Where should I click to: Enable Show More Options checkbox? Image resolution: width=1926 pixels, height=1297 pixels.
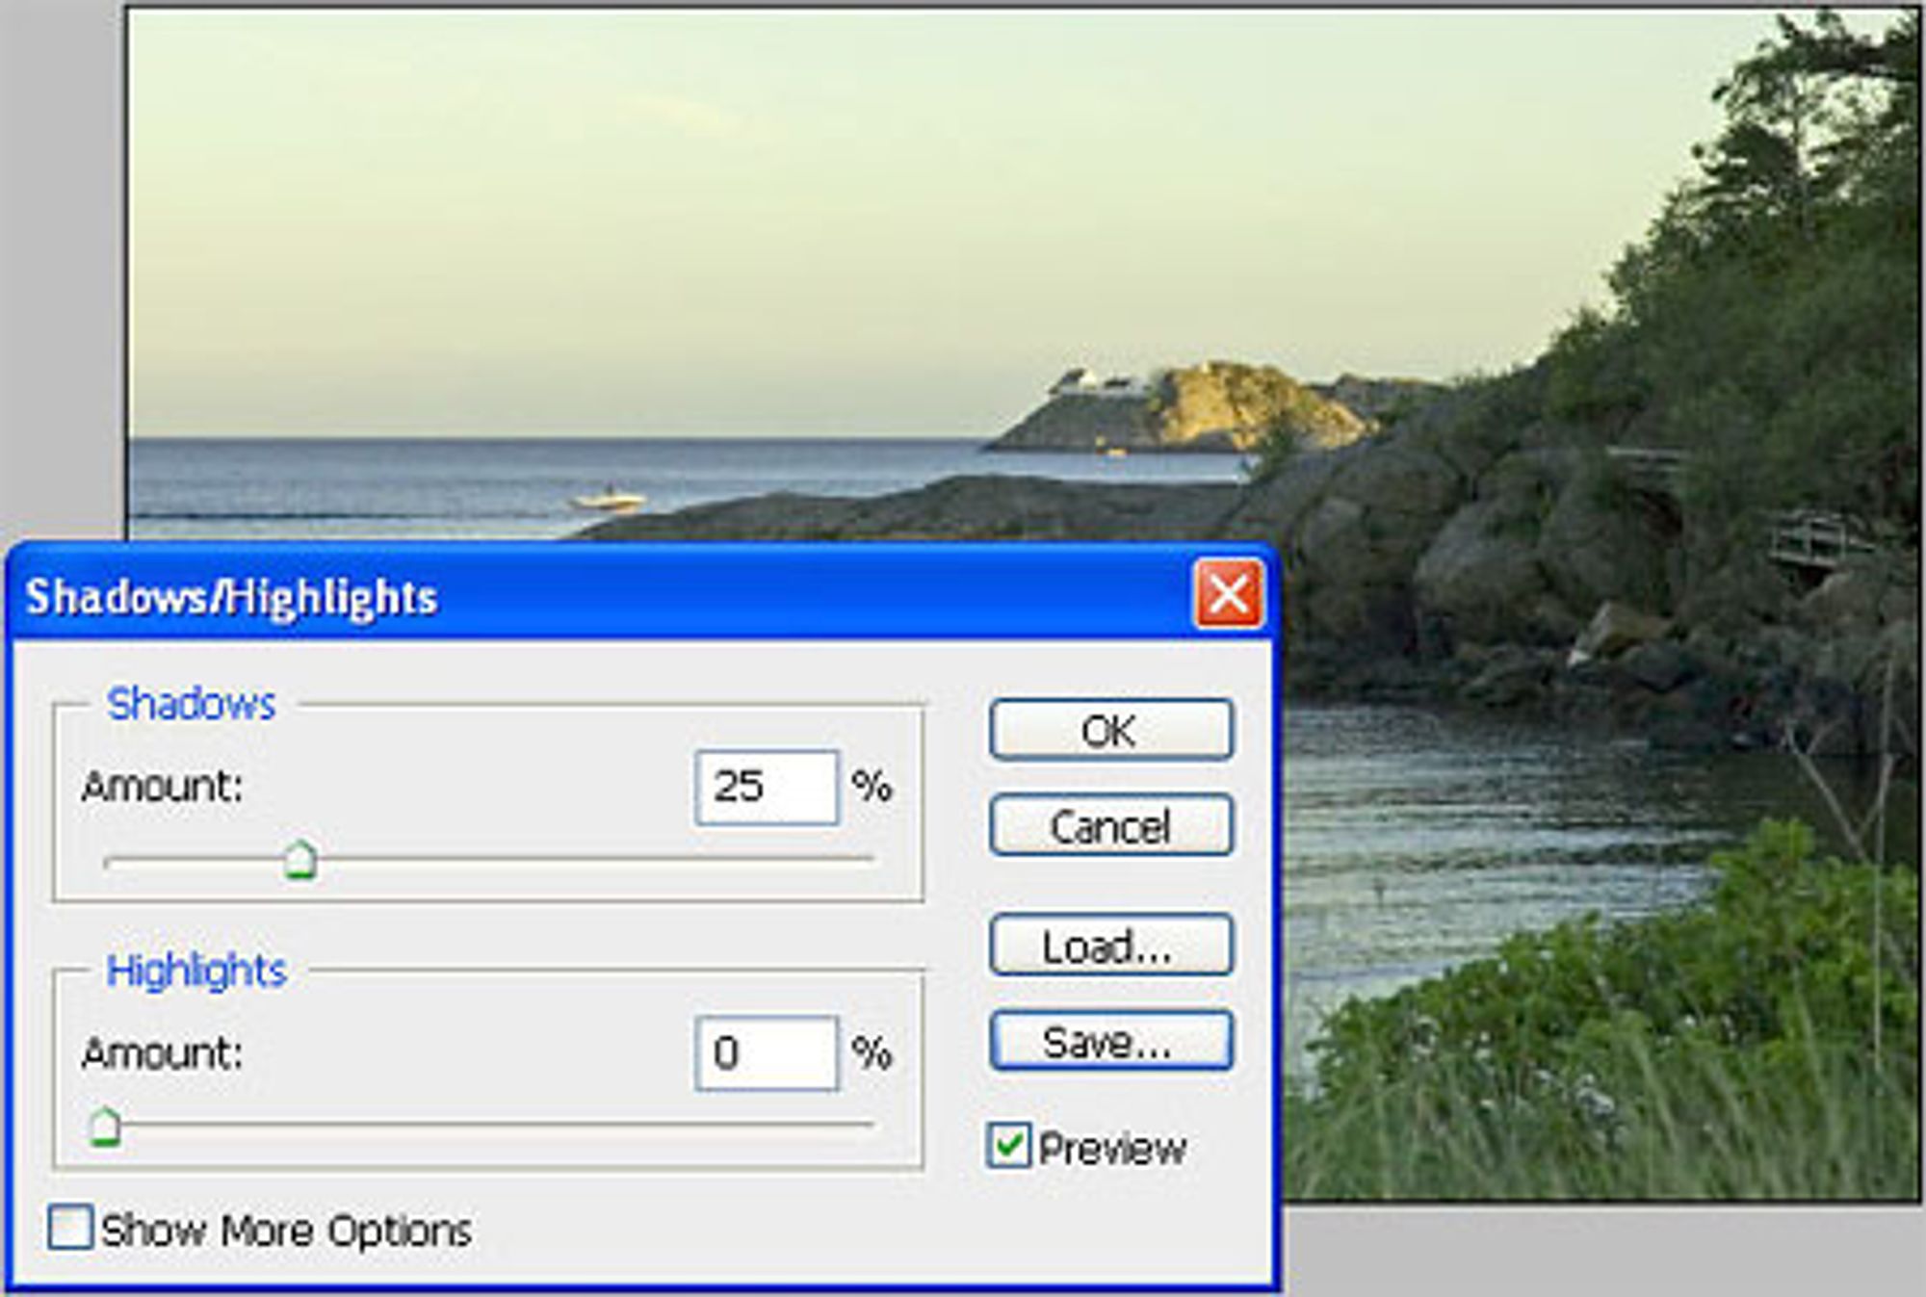[70, 1228]
